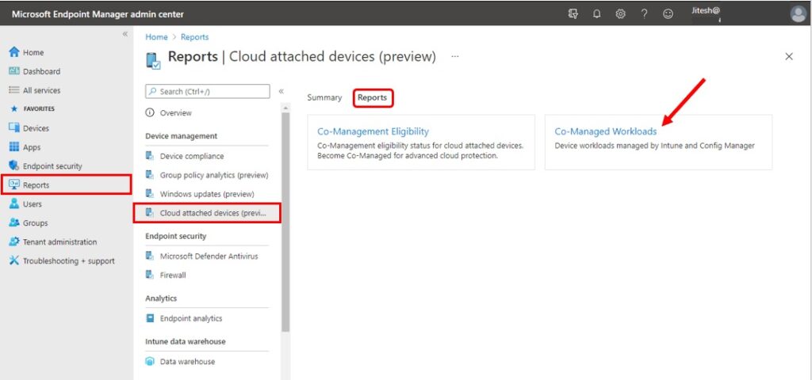Viewport: 812px width, 380px height.
Task: Click the Co-Management eligibility description text
Action: (x=420, y=150)
